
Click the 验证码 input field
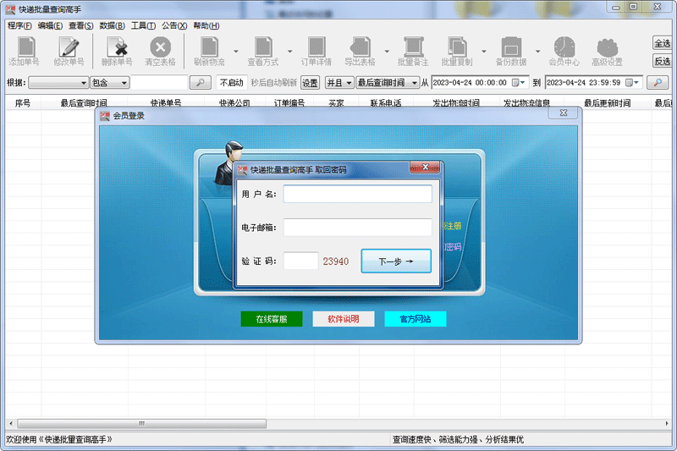click(x=301, y=261)
